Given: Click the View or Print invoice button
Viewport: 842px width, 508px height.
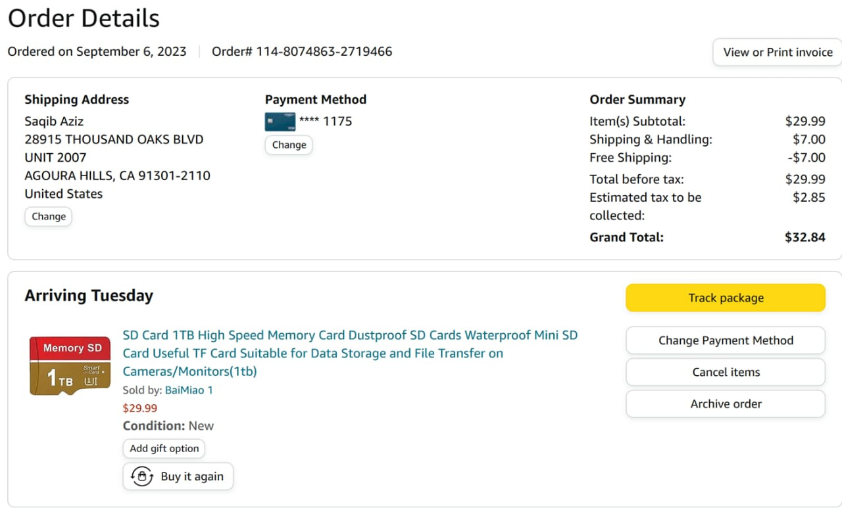Looking at the screenshot, I should tap(778, 53).
